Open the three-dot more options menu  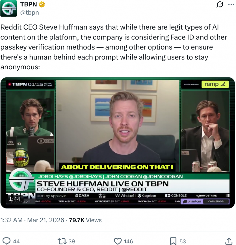point(231,5)
